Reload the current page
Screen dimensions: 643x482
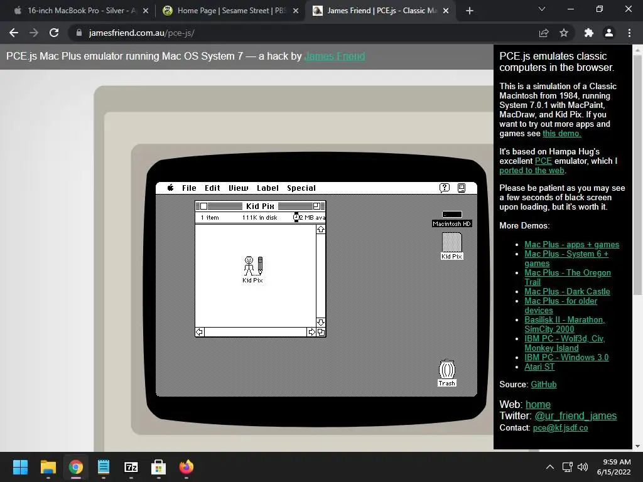pos(54,33)
